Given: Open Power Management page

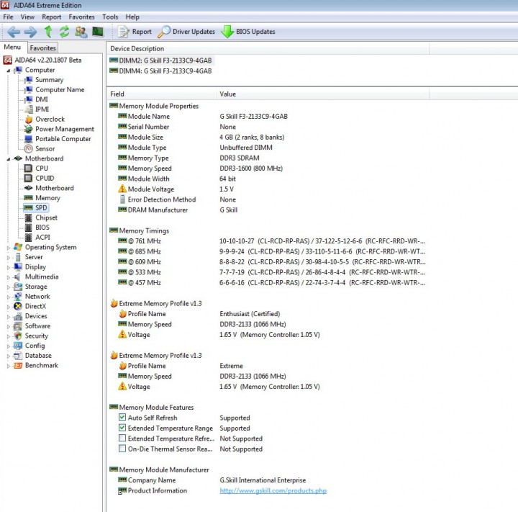Looking at the screenshot, I should pos(65,129).
